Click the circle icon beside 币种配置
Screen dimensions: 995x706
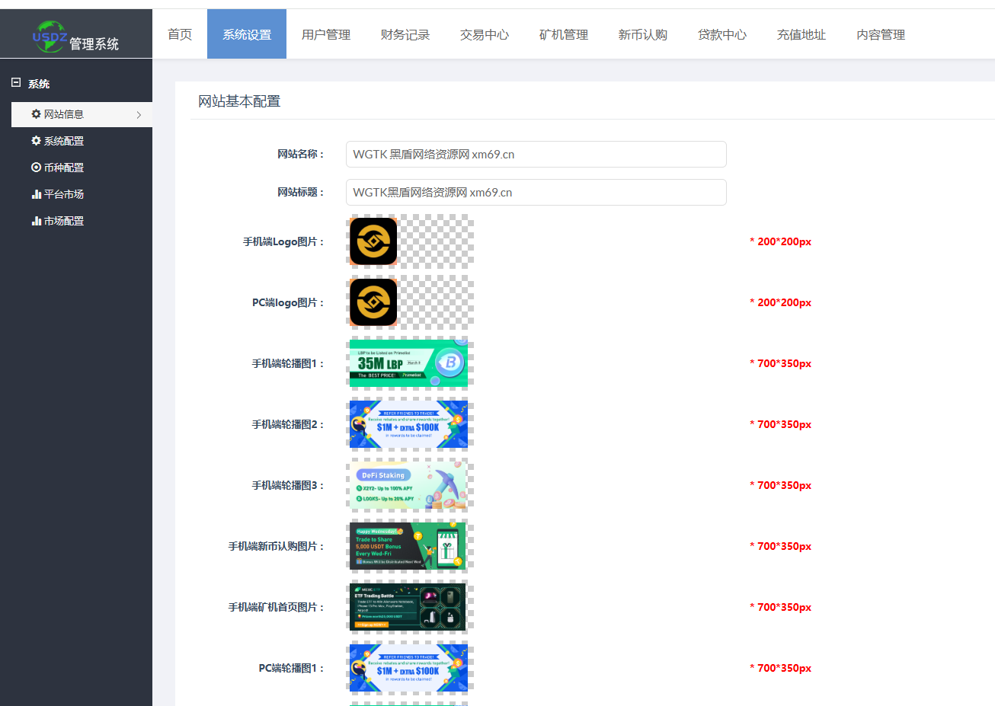[36, 168]
